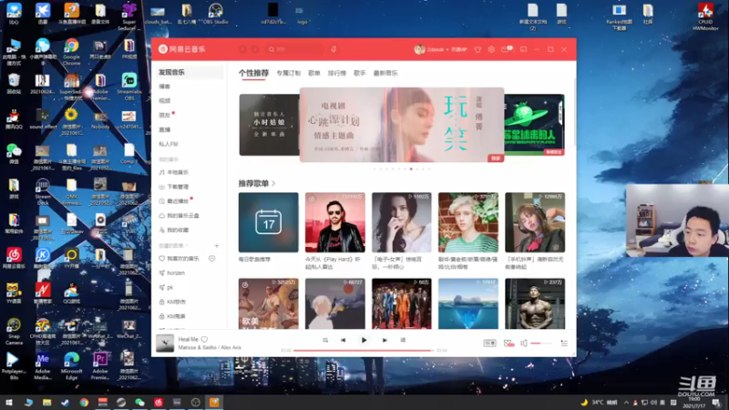Switch to the 最新音乐 tab
The height and width of the screenshot is (410, 729).
point(385,73)
